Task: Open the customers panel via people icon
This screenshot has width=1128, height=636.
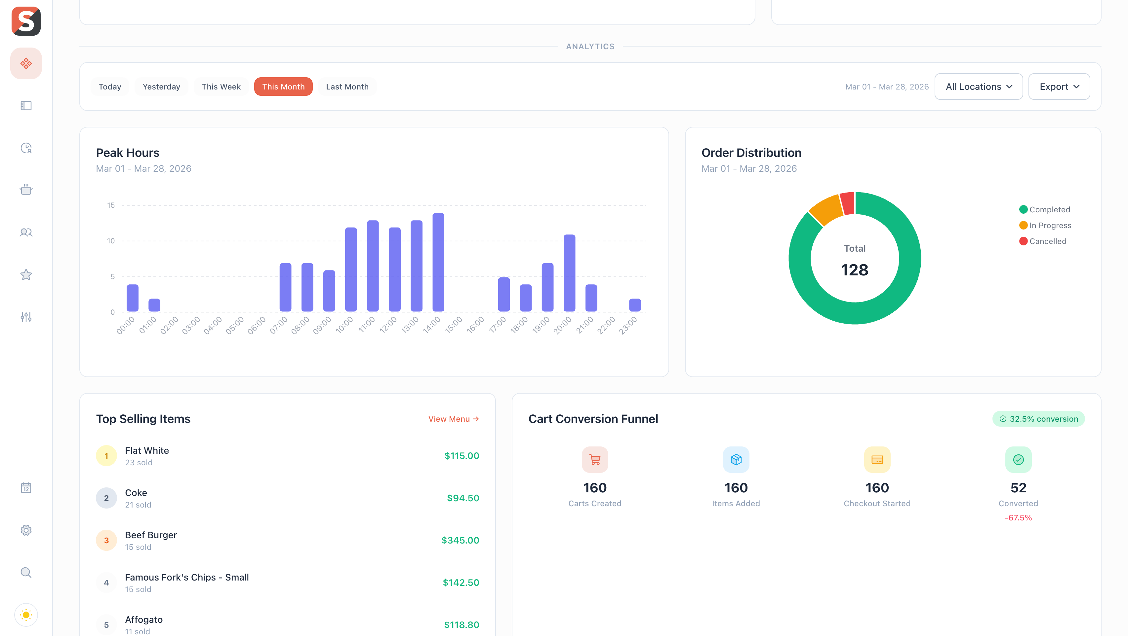Action: click(26, 232)
